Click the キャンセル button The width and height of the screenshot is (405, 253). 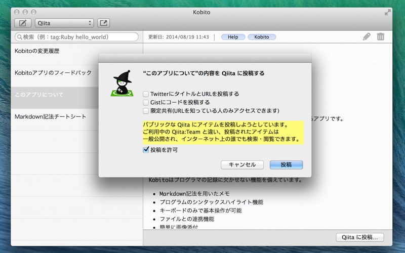pyautogui.click(x=242, y=165)
